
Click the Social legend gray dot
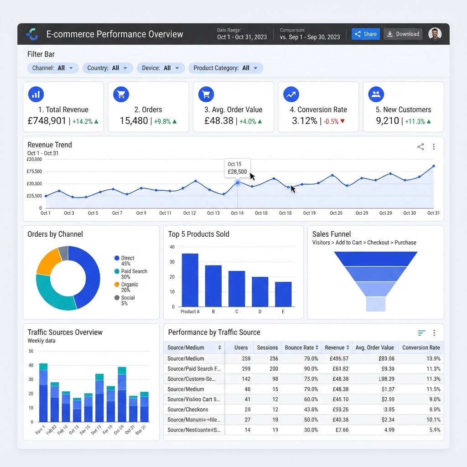(117, 297)
